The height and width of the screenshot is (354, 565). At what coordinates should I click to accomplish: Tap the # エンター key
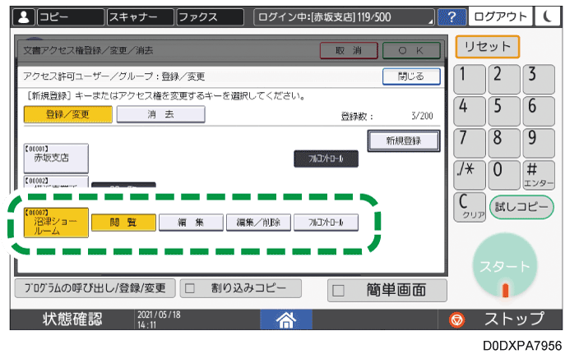click(539, 175)
